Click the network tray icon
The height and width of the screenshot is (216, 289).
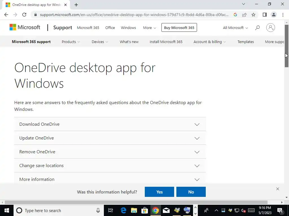click(x=237, y=210)
